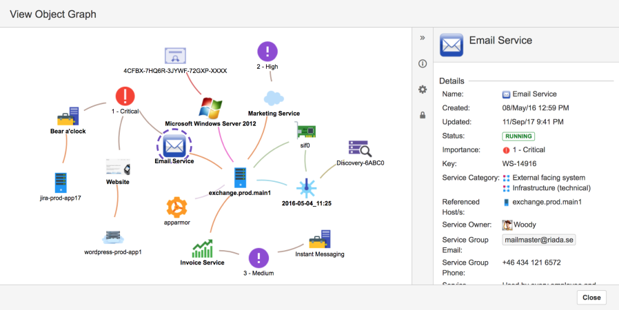
Task: Click the Website thumbnail node
Action: click(118, 167)
